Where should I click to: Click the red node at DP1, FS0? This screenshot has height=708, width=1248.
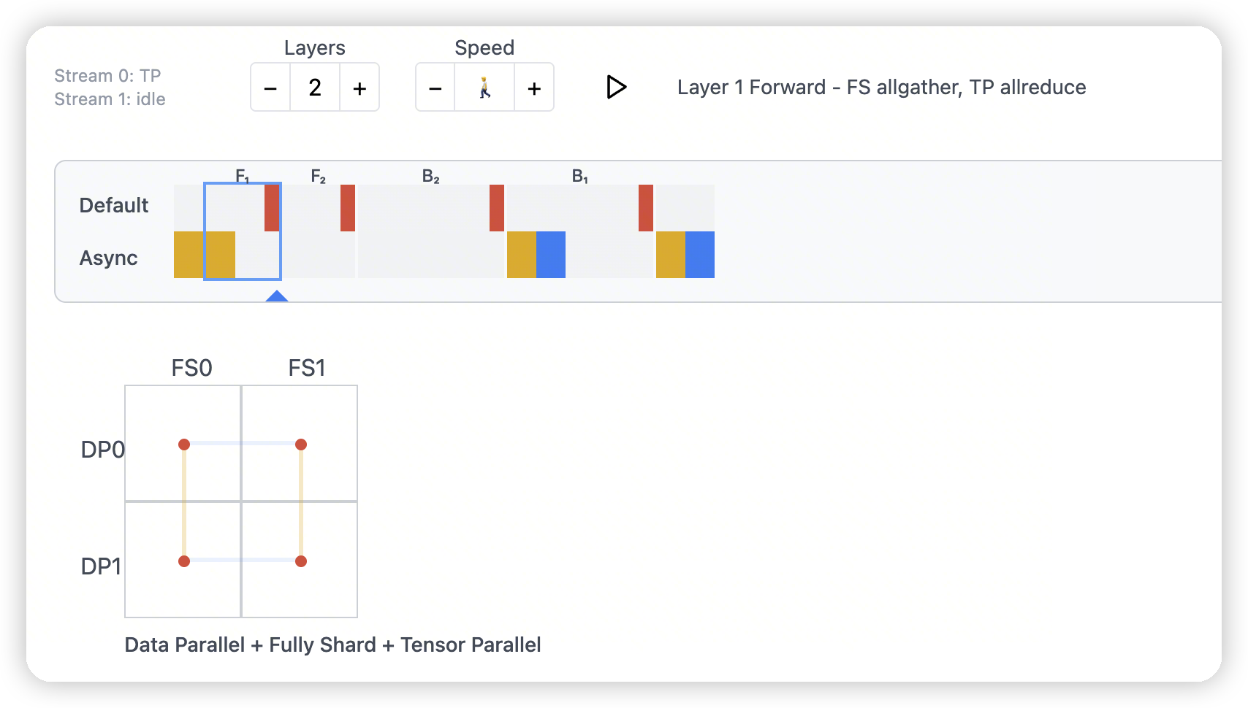click(x=184, y=561)
